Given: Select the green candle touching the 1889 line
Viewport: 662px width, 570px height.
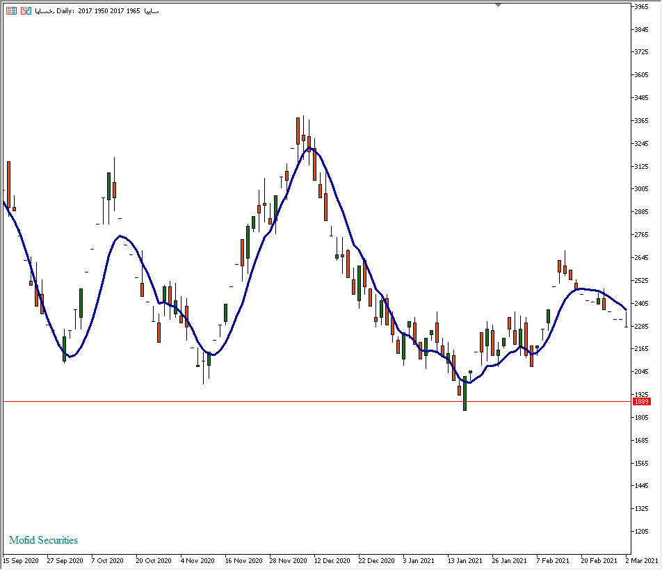Looking at the screenshot, I should coord(465,393).
